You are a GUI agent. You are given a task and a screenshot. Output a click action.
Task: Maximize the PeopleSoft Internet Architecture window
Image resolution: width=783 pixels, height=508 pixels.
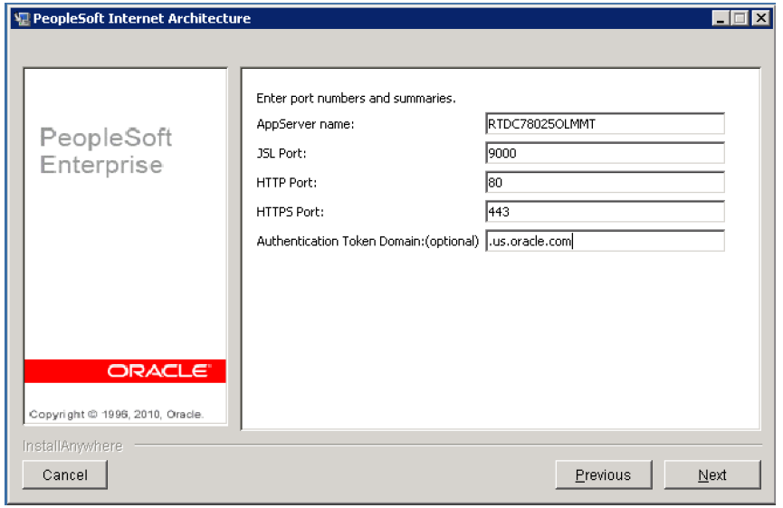pos(740,18)
